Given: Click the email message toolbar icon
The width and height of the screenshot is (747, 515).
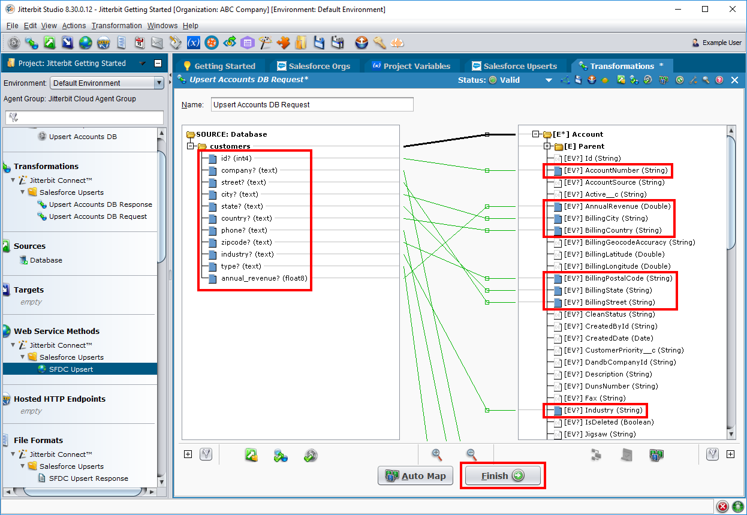Looking at the screenshot, I should pos(157,43).
